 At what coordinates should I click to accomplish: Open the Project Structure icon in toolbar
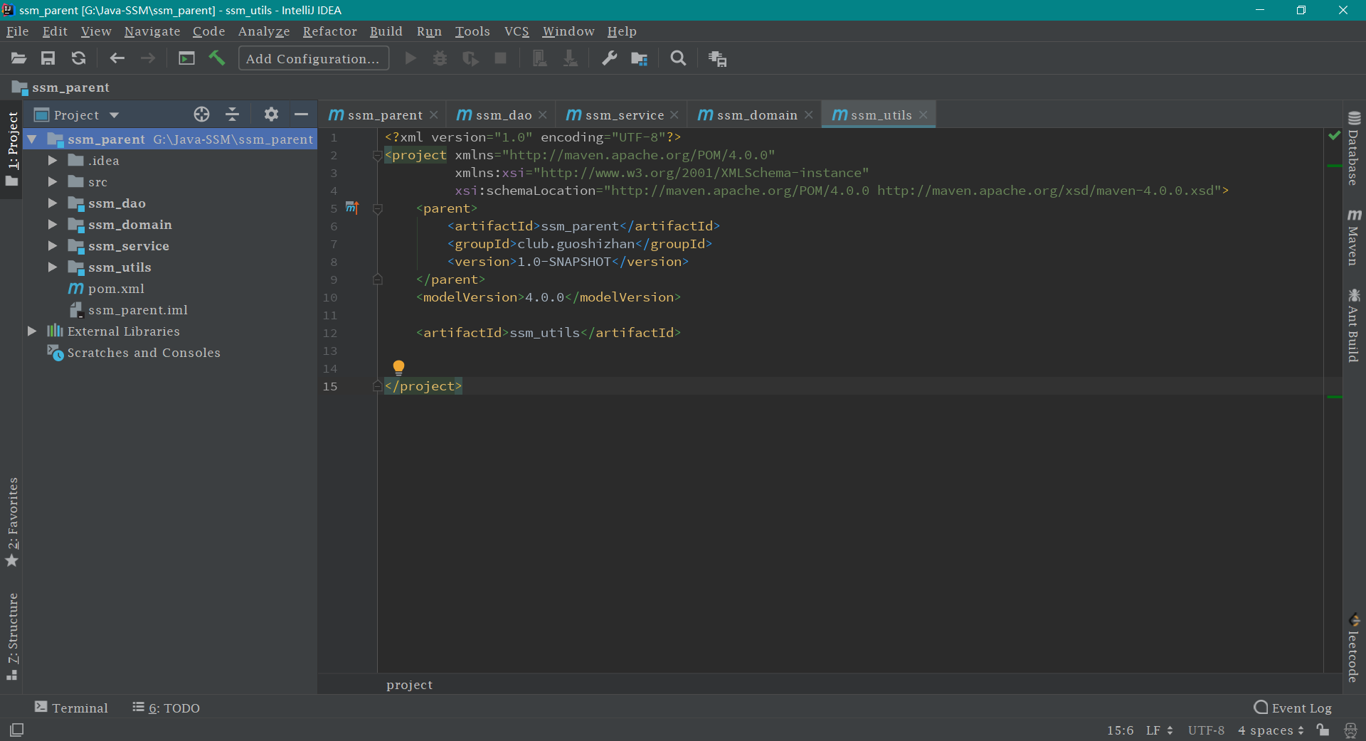(639, 58)
